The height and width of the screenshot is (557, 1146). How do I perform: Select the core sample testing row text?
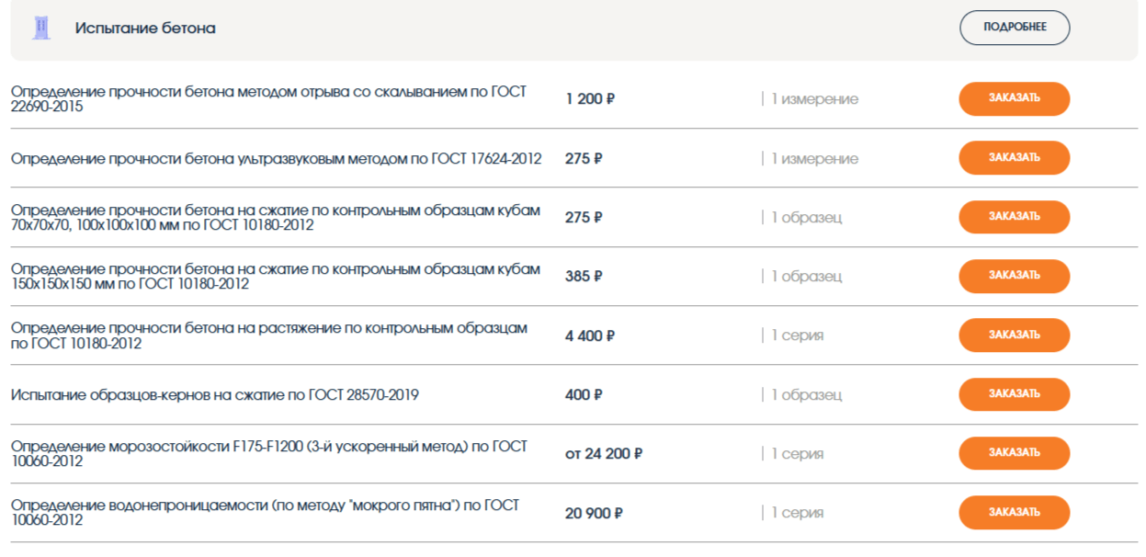pyautogui.click(x=215, y=395)
